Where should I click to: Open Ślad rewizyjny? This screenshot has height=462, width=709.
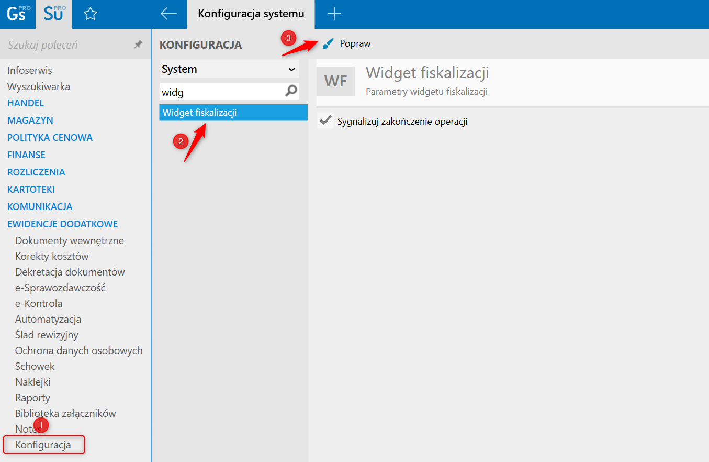[x=47, y=335]
